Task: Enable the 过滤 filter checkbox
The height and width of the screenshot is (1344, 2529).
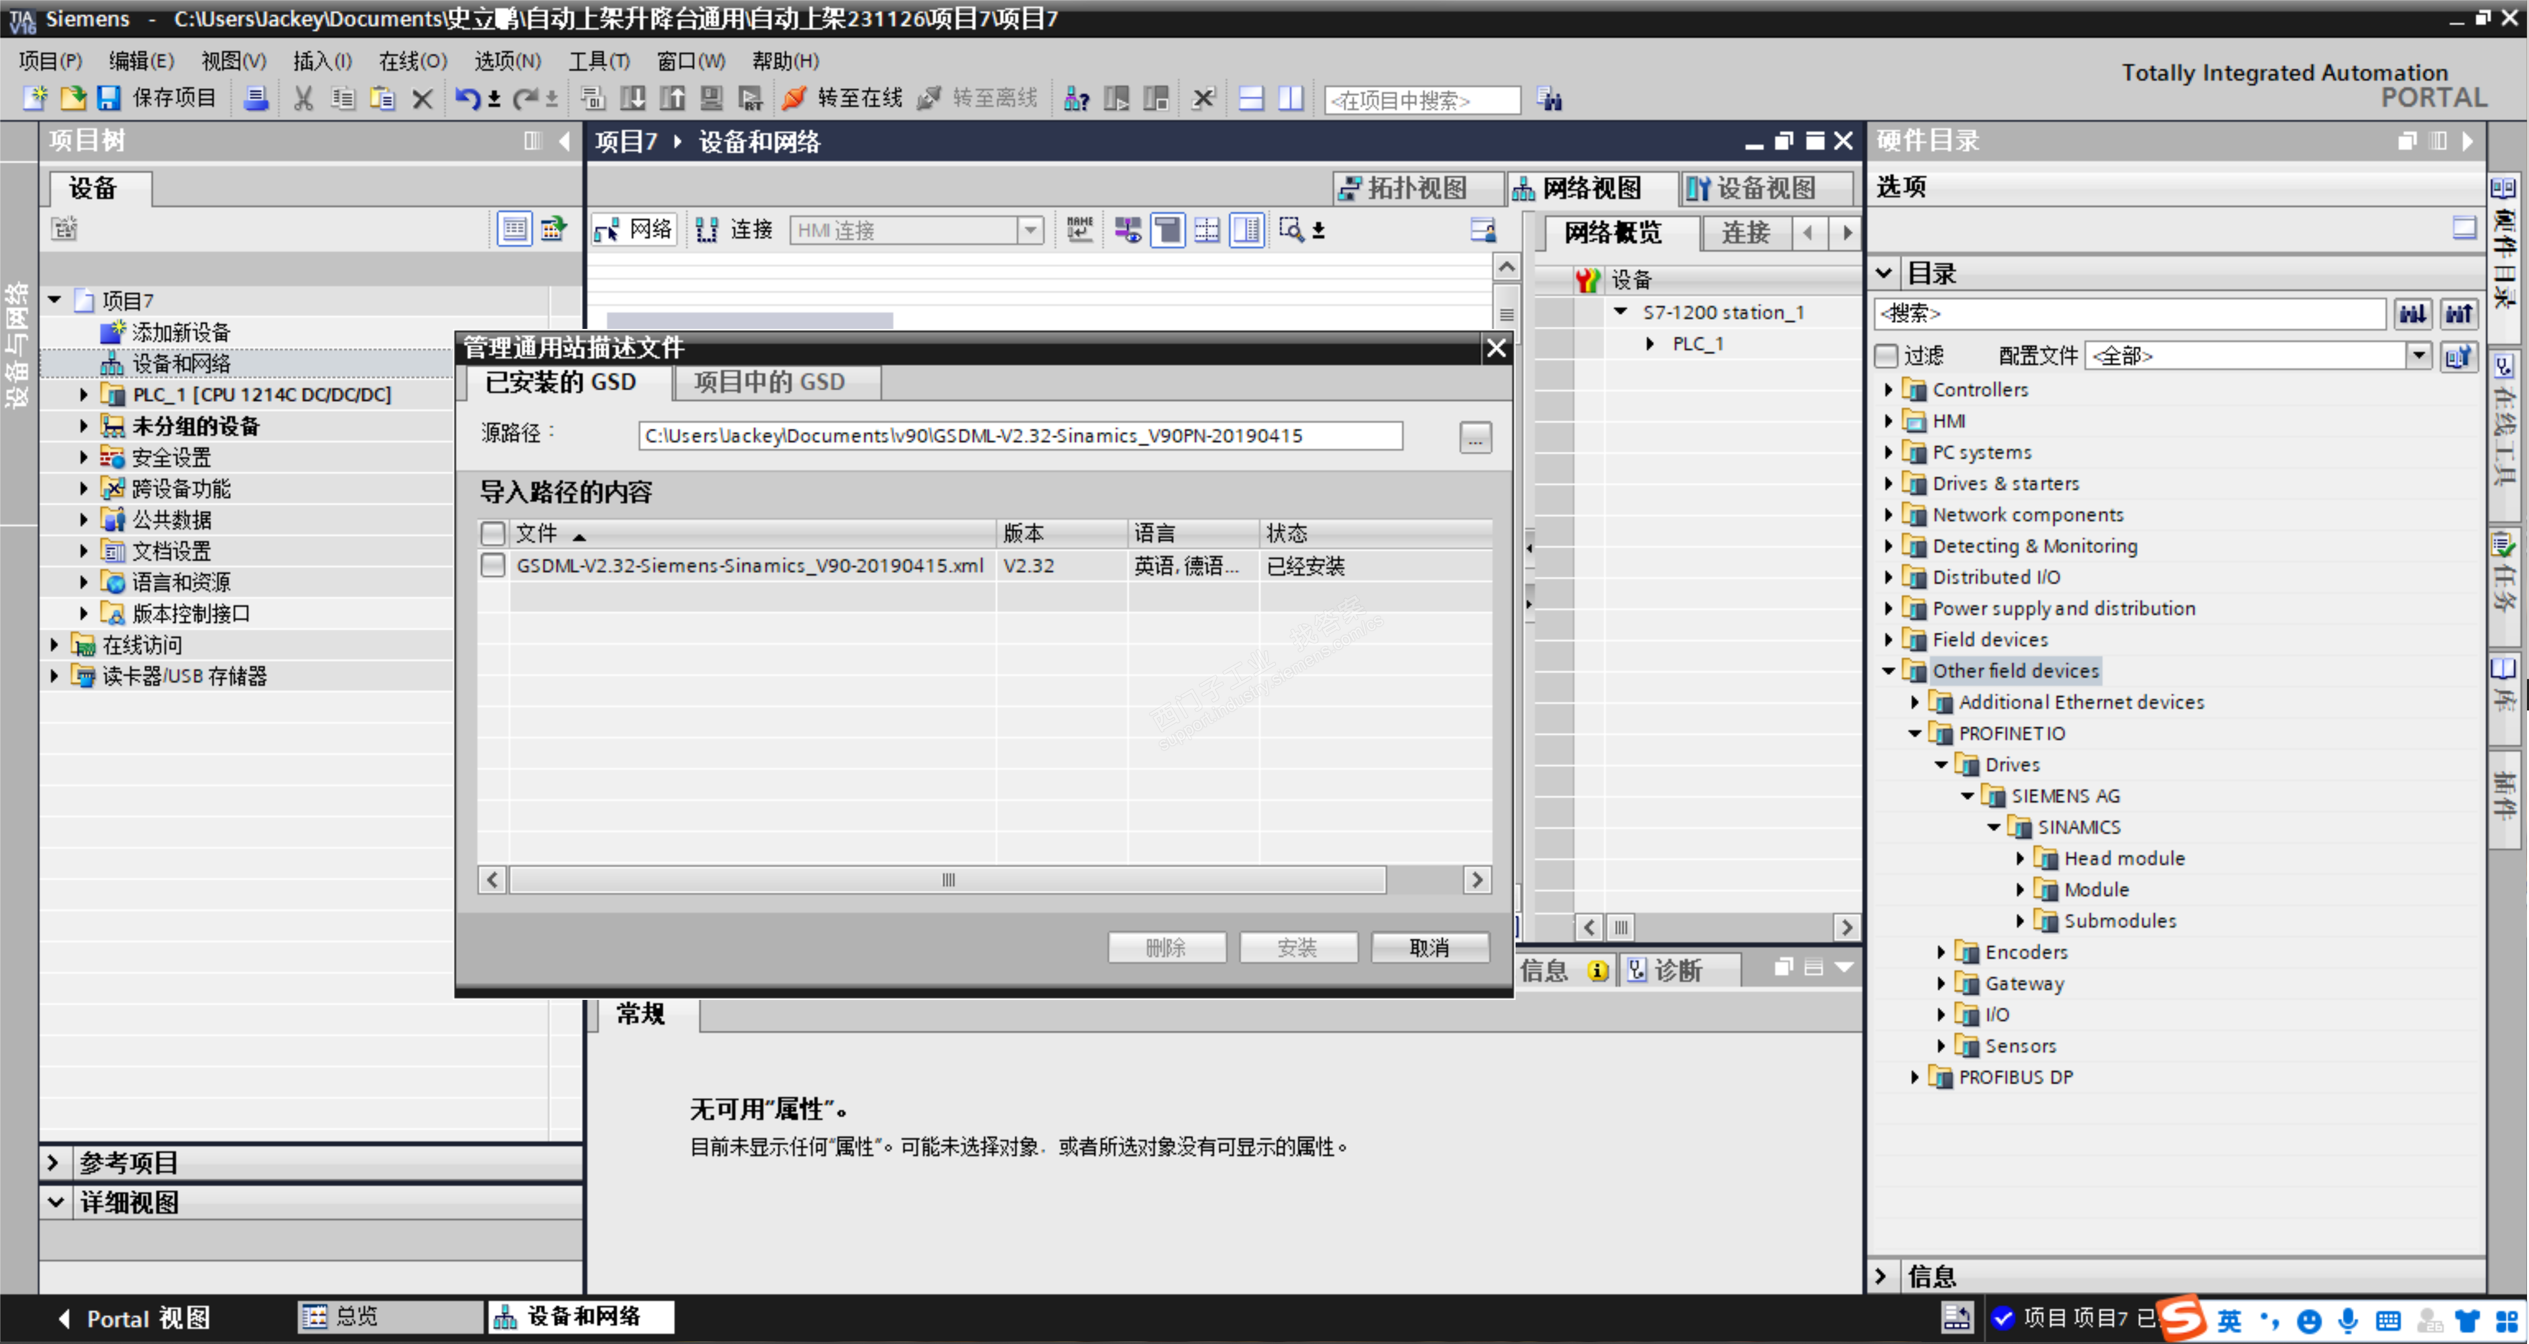Action: tap(1886, 355)
